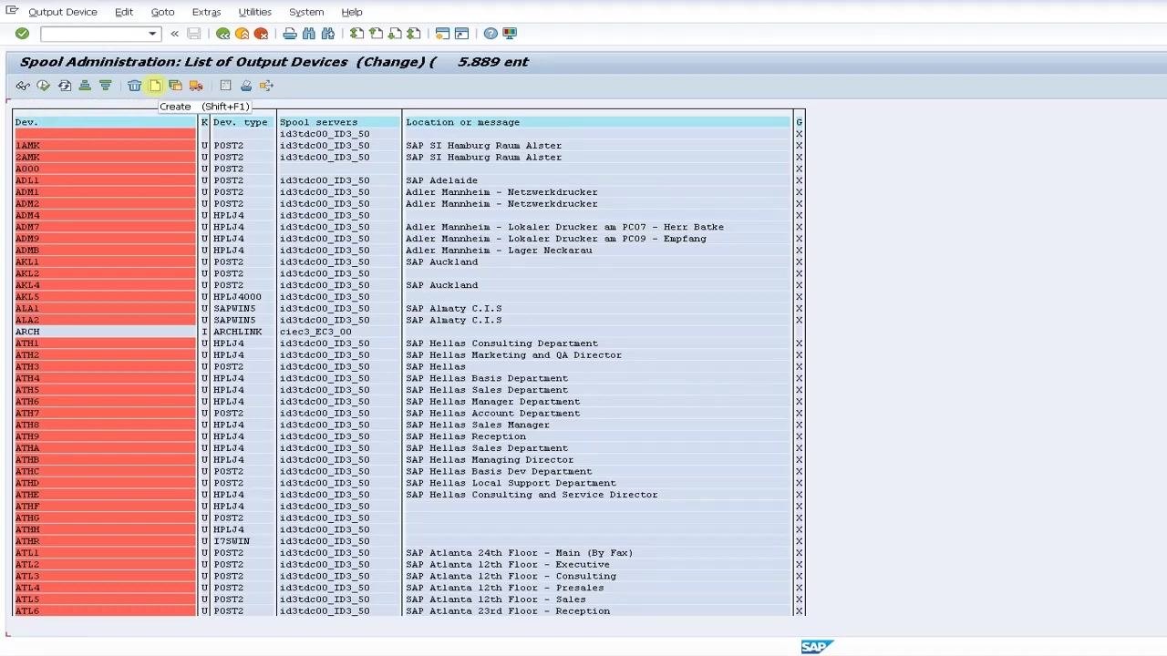Image resolution: width=1167 pixels, height=656 pixels.
Task: Collapse the command field with the double-arrow
Action: pyautogui.click(x=174, y=34)
